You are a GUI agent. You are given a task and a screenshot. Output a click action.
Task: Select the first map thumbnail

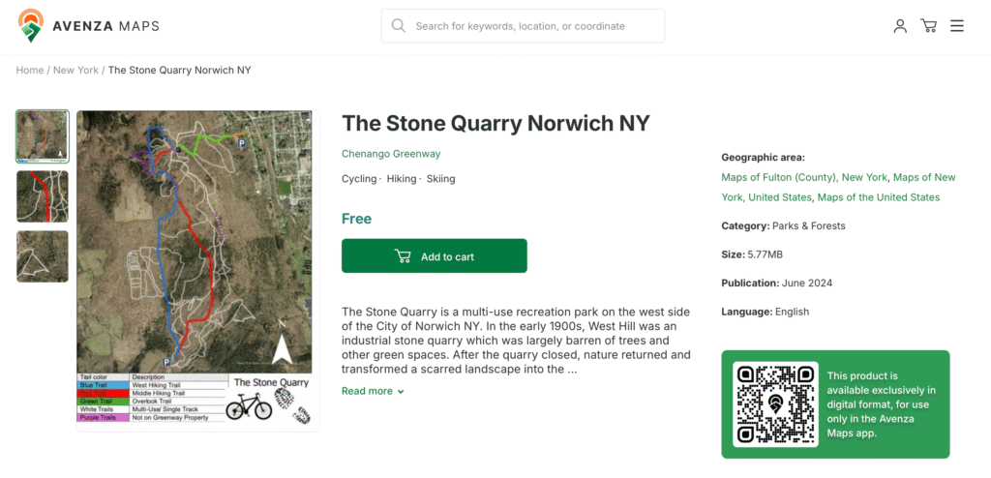[43, 136]
